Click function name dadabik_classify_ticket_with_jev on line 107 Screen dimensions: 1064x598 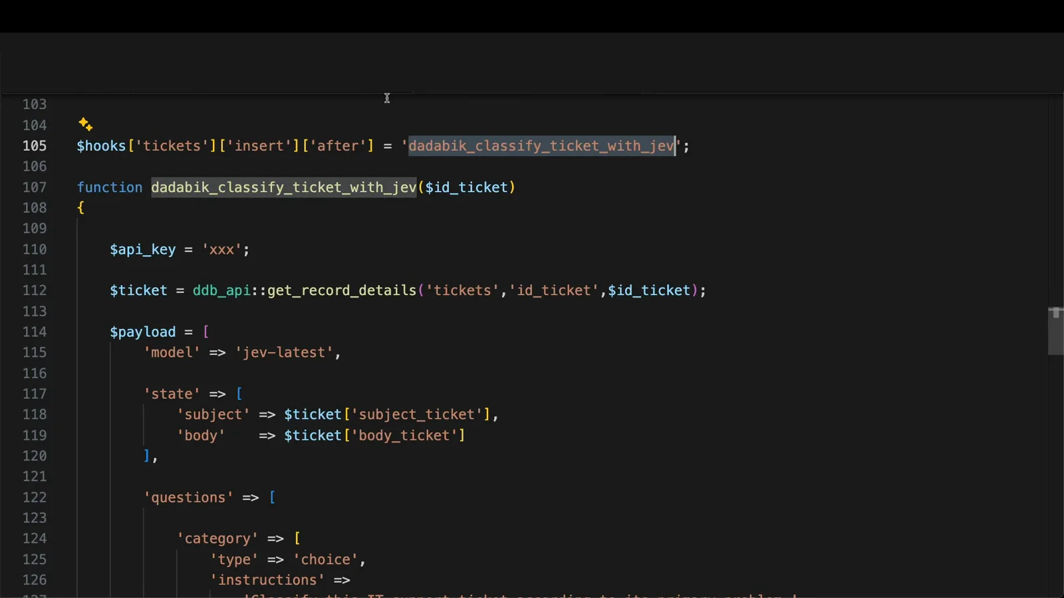tap(284, 187)
